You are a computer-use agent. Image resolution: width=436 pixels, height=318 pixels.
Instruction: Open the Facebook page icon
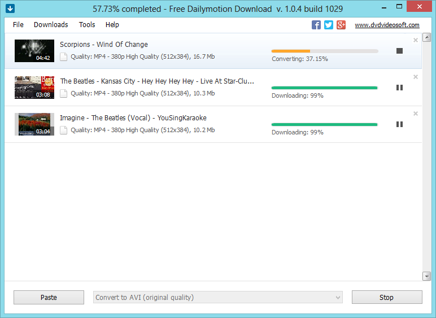point(316,25)
